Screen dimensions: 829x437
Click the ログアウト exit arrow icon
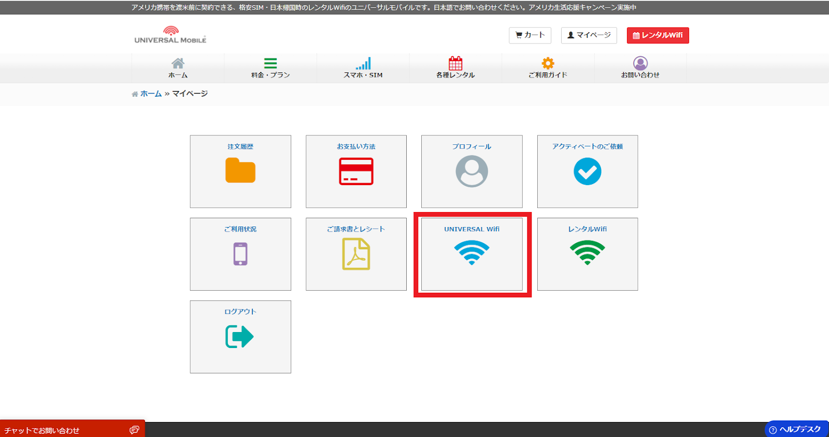(x=239, y=337)
